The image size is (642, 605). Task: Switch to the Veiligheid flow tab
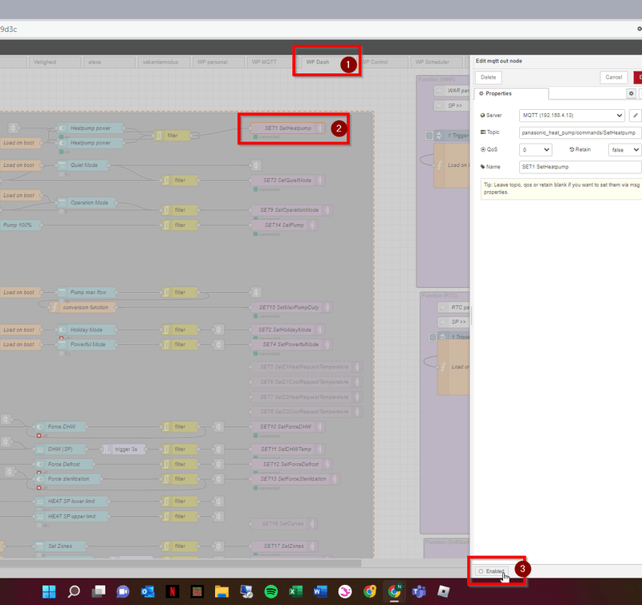point(55,63)
